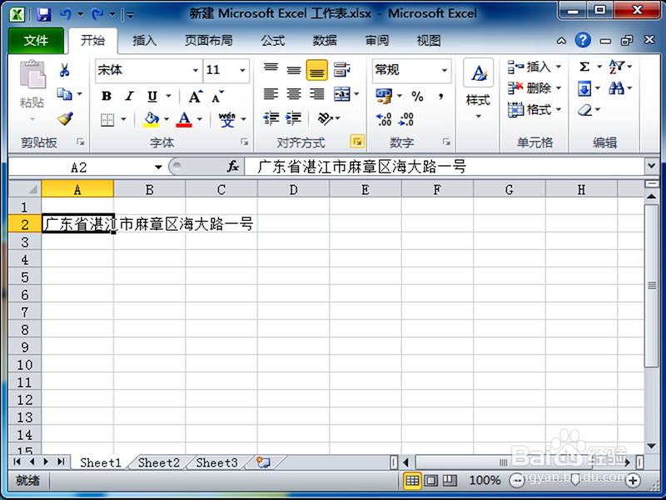Screen dimensions: 666x500
Task: Click Merge and Center icon
Action: click(342, 94)
